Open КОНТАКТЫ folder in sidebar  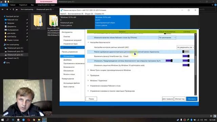(x=12, y=37)
